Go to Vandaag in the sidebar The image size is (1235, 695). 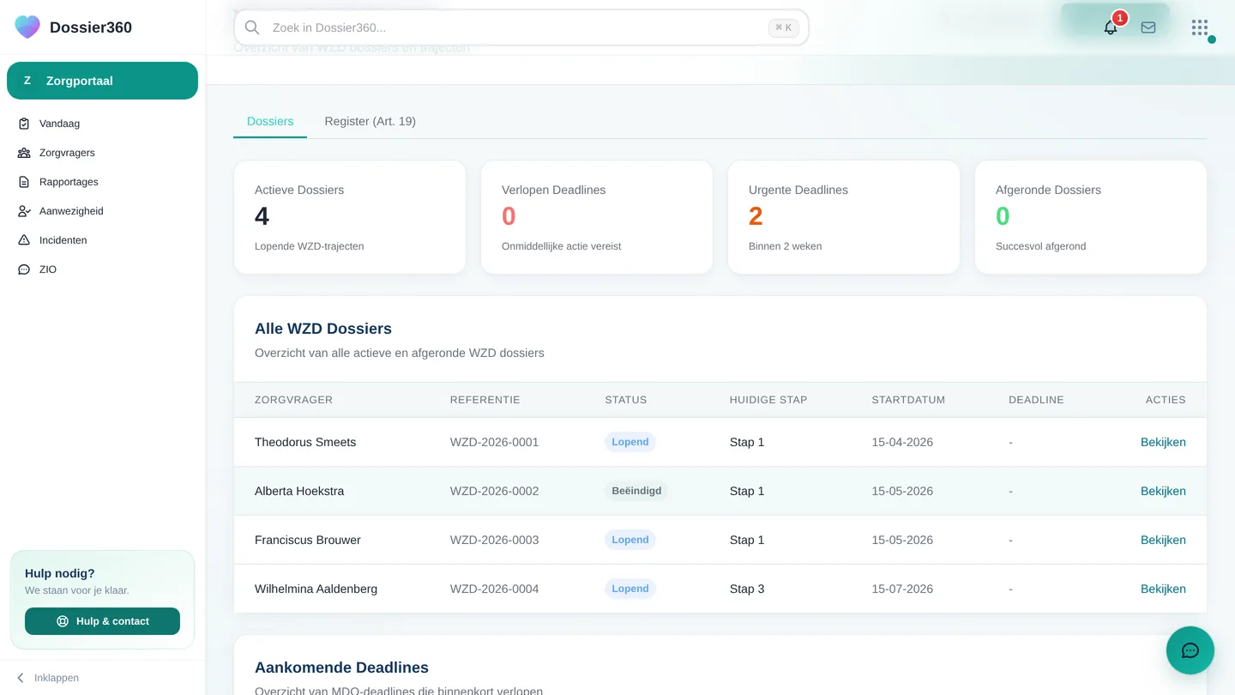tap(102, 124)
